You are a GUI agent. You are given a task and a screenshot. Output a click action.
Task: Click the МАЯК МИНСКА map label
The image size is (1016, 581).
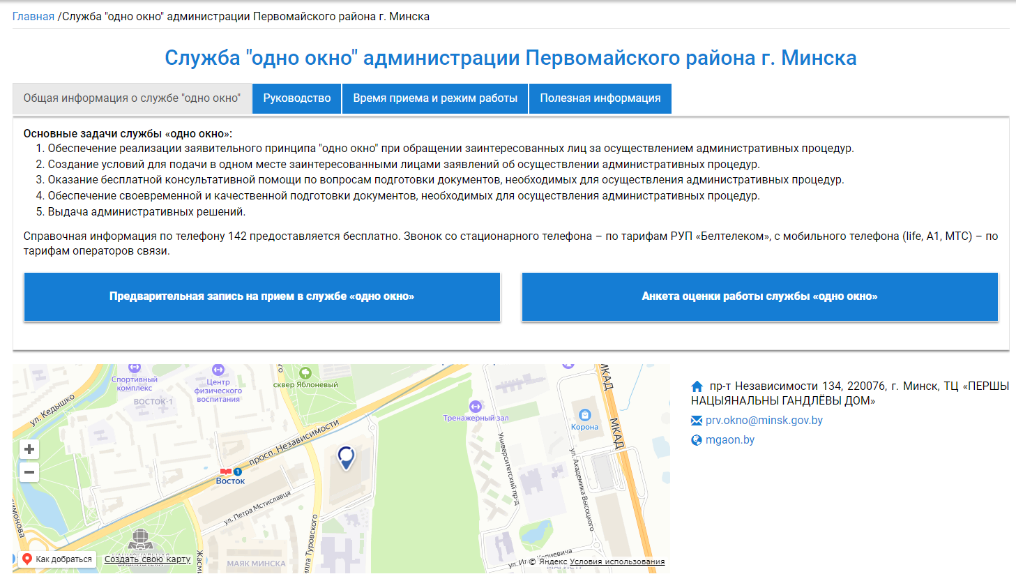(256, 564)
